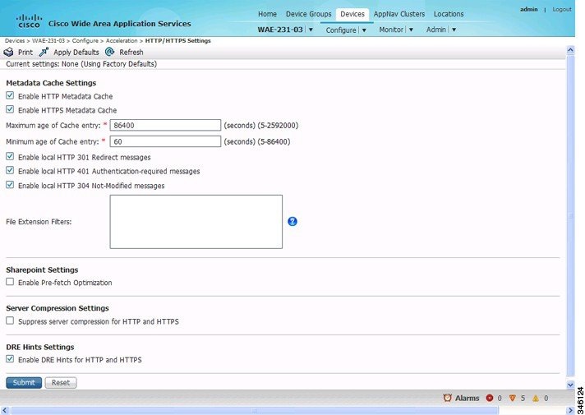
Task: Click Configure in the breadcrumb
Action: click(x=85, y=41)
